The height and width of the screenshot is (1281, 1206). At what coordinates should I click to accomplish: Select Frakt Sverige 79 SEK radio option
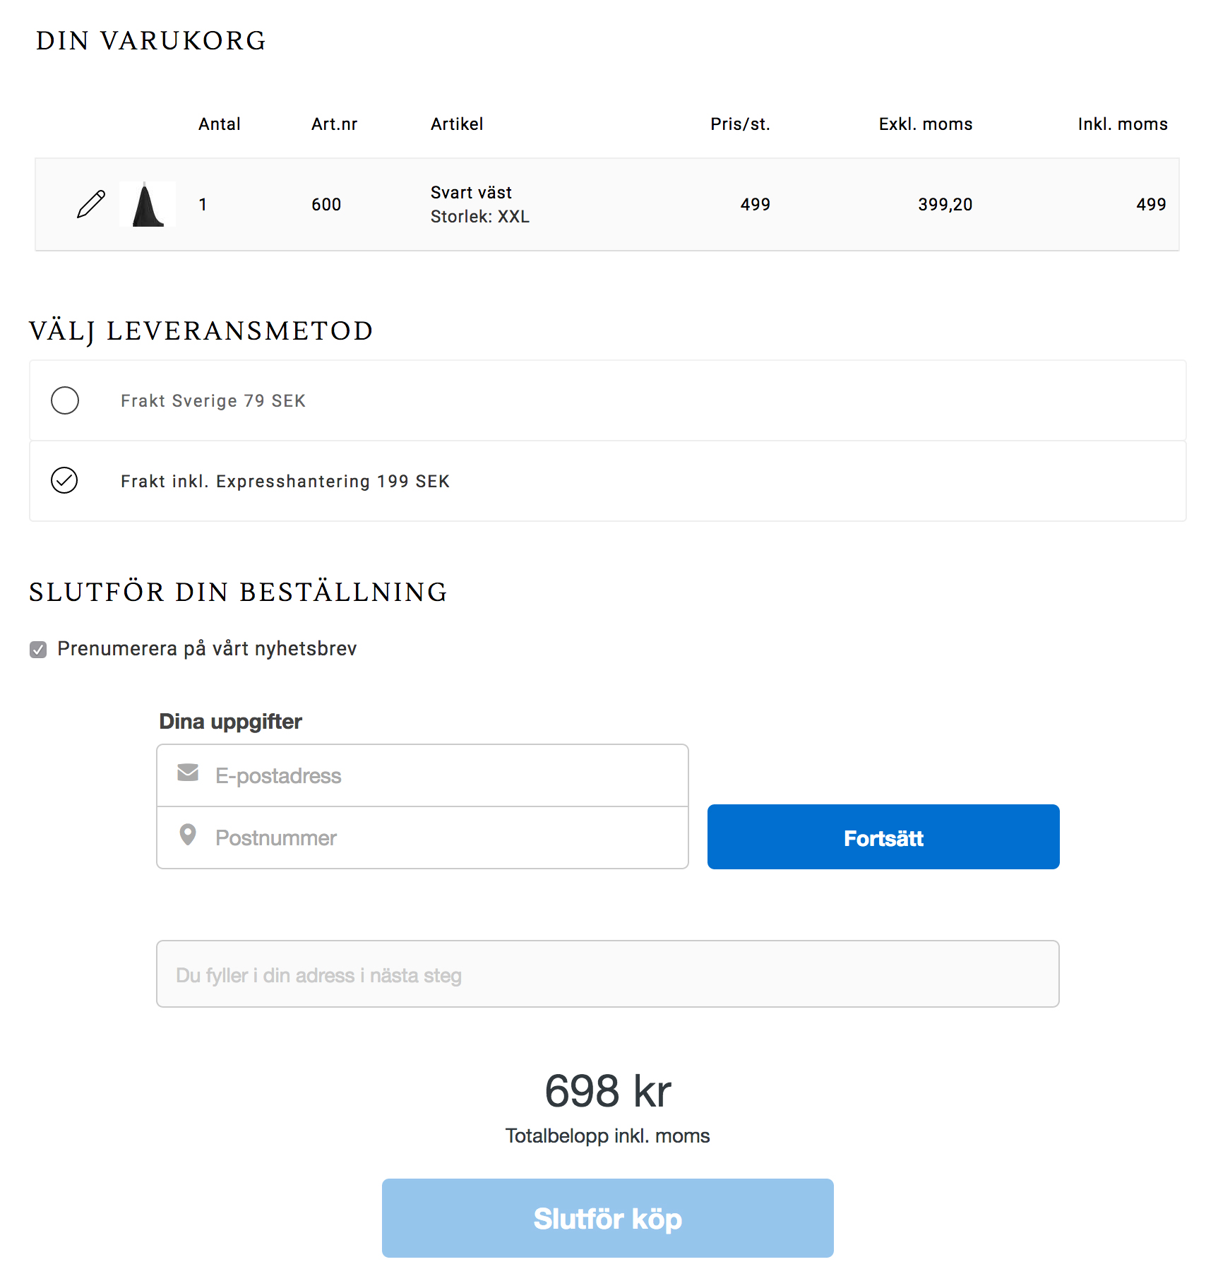tap(65, 400)
